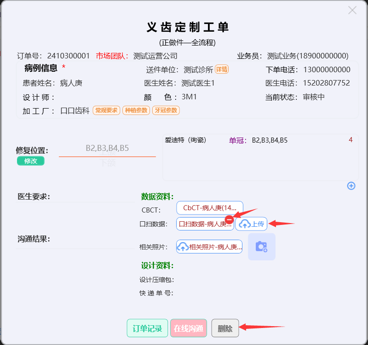Click the 修复位置 field showing B2,B3,B4,B5
The image size is (368, 345).
[107, 149]
